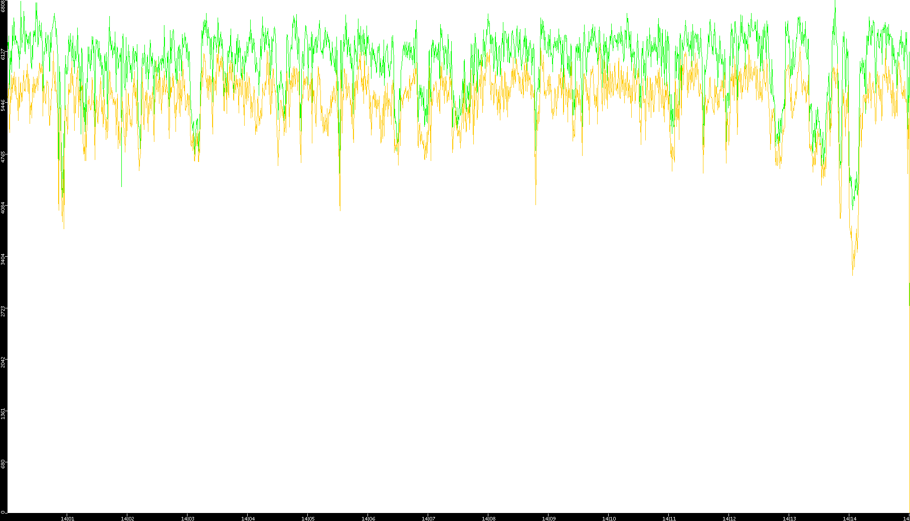The width and height of the screenshot is (910, 521).
Task: Click the 680 y-axis label
Action: [x=4, y=464]
